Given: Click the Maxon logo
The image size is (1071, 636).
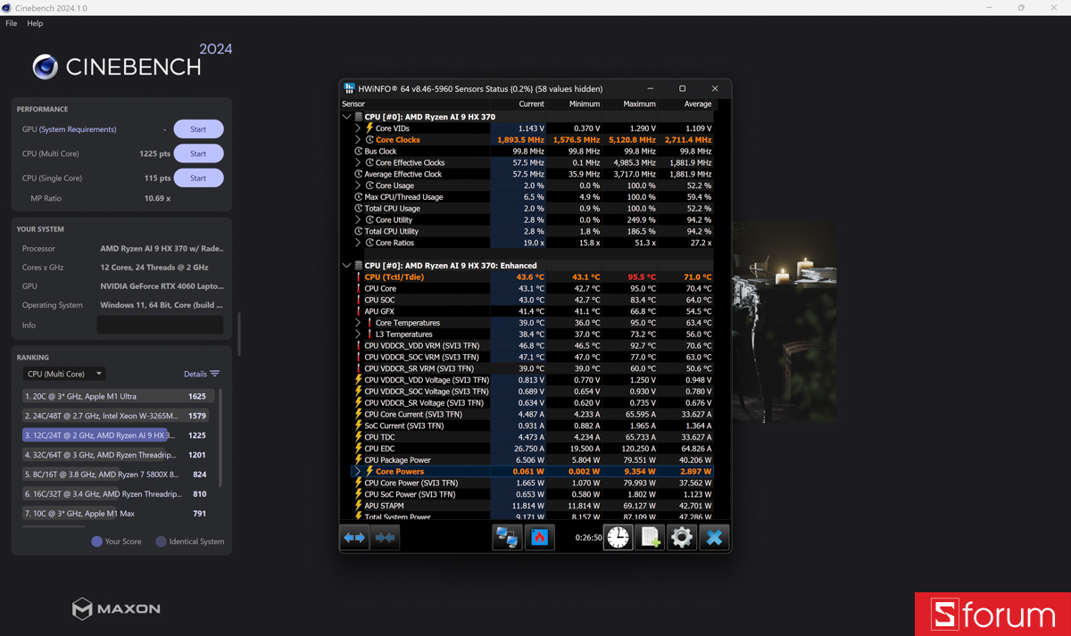Looking at the screenshot, I should (x=116, y=609).
